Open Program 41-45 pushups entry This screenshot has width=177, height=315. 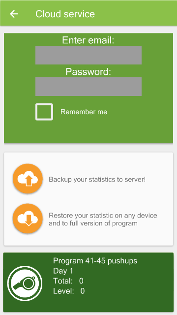click(95, 261)
